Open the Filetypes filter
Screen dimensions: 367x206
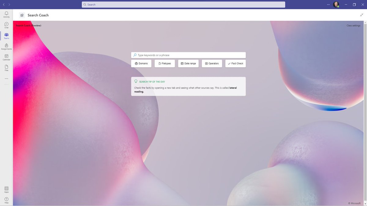click(x=165, y=63)
